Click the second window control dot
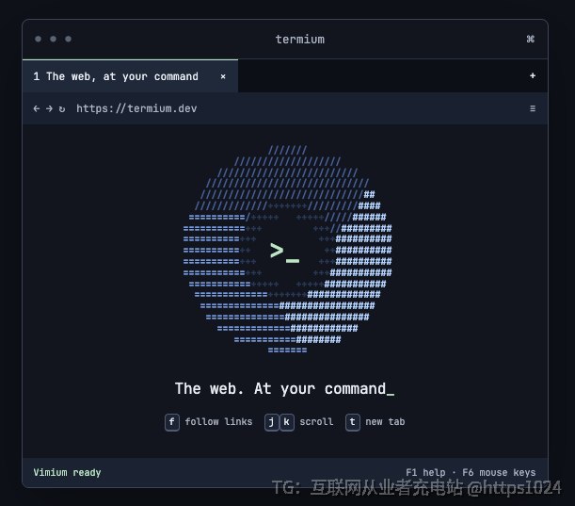Screen dimensions: 575x506 tap(54, 39)
